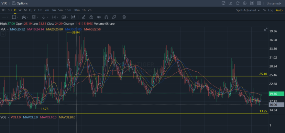Screen dimensions: 285x133
Task: Switch to 3m timeframe
Action: click(53, 10)
